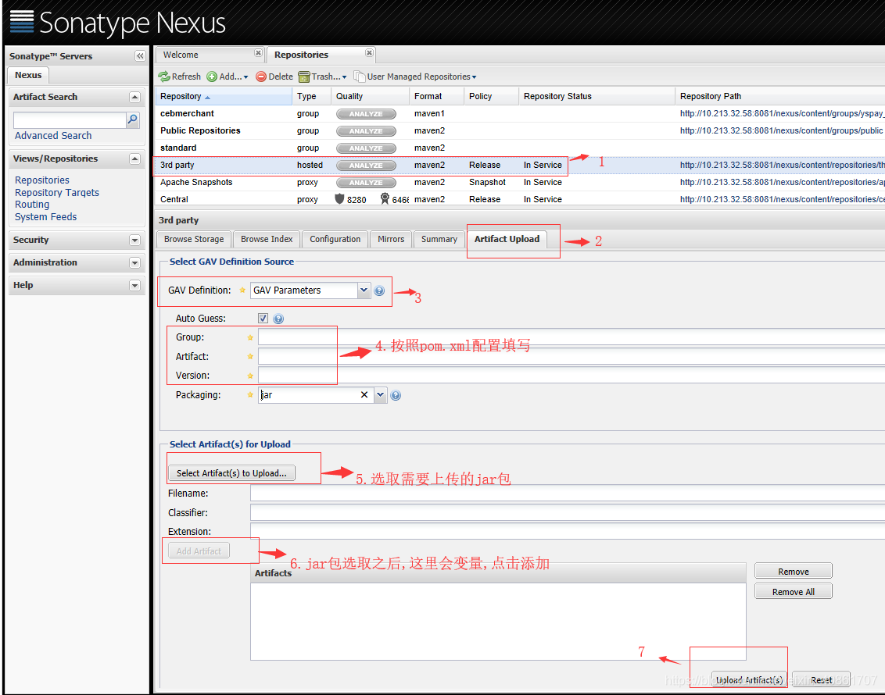Screen dimensions: 885x695
Task: Click the Version input field
Action: 571,376
